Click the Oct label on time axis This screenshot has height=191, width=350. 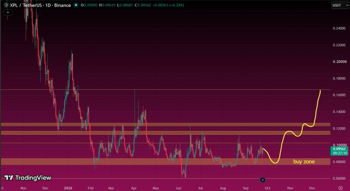pyautogui.click(x=268, y=188)
